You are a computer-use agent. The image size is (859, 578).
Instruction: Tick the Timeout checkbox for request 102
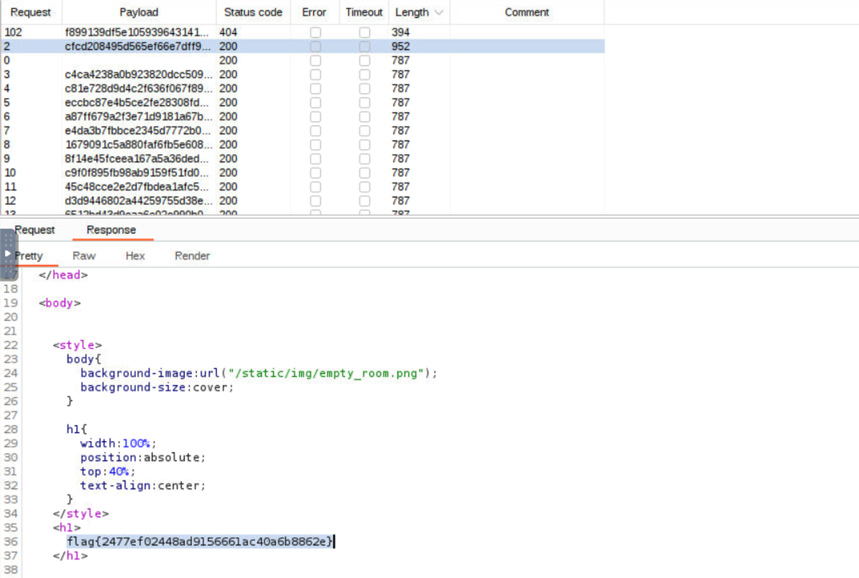pos(364,33)
